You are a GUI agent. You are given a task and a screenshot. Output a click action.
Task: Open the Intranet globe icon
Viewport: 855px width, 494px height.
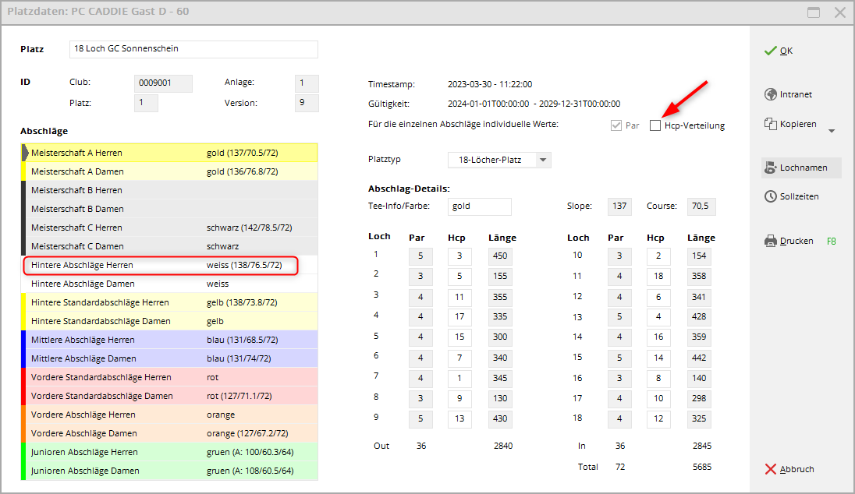770,94
